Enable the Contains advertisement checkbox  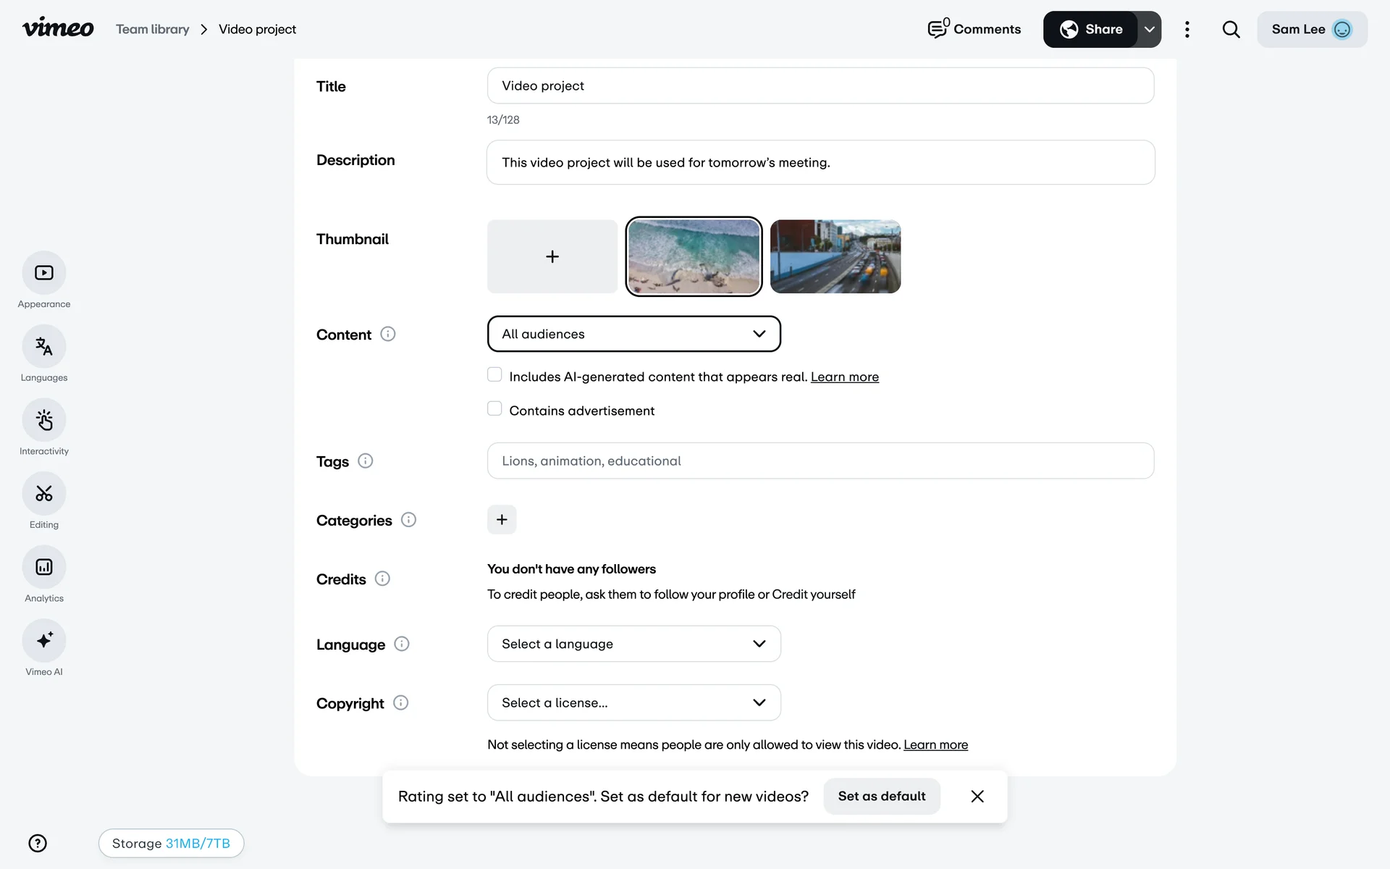coord(494,408)
